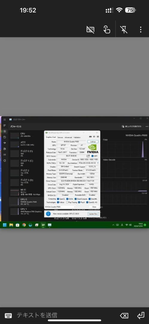Select ディスク 2 performance entry
This screenshot has width=149, height=324.
click(x=26, y=173)
